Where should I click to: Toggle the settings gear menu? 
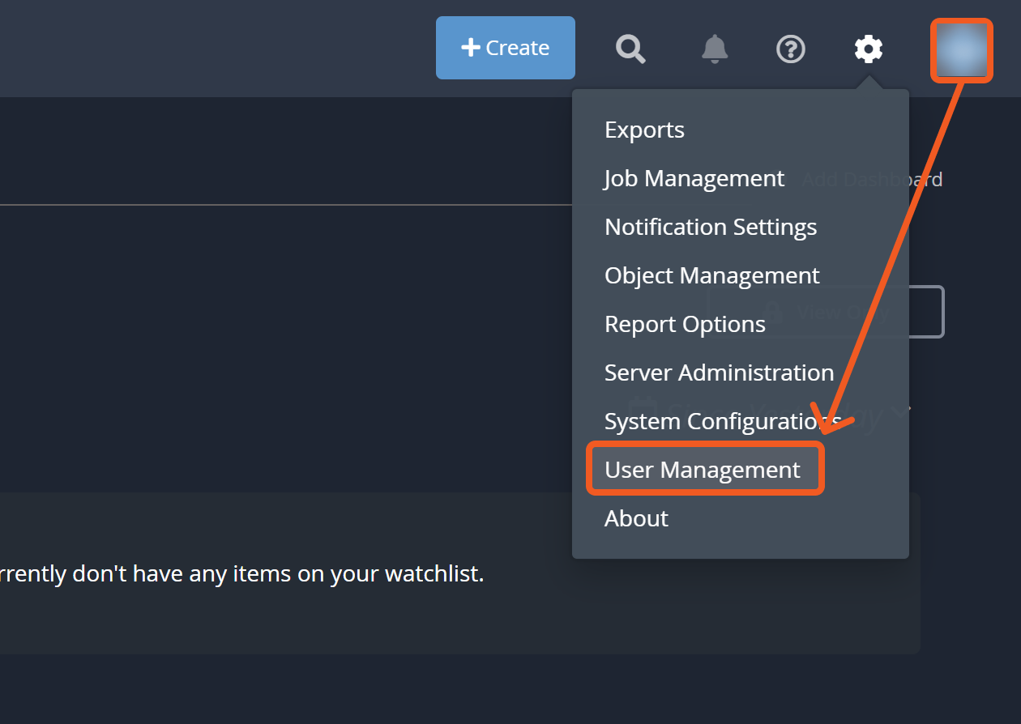pyautogui.click(x=869, y=49)
